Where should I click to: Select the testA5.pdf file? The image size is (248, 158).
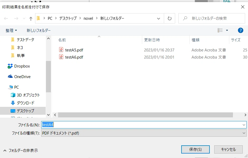coord(74,50)
